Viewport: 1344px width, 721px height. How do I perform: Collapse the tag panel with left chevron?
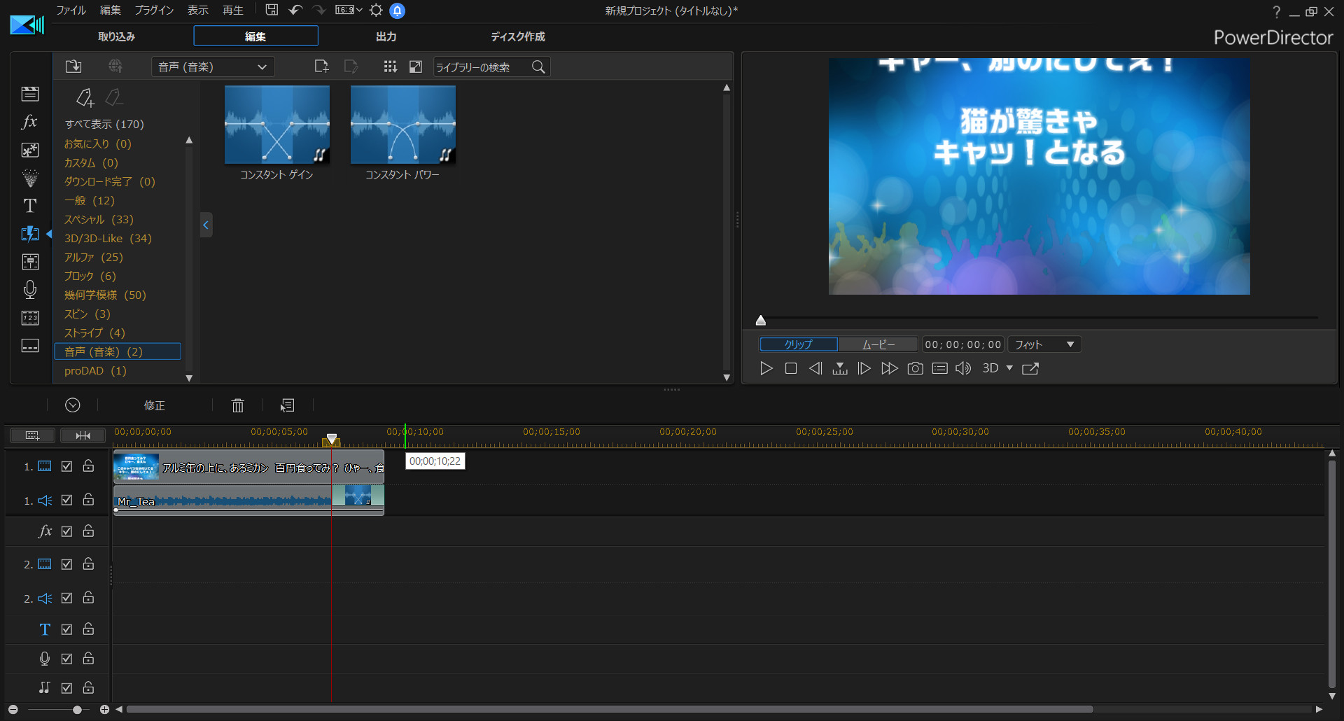[x=206, y=225]
